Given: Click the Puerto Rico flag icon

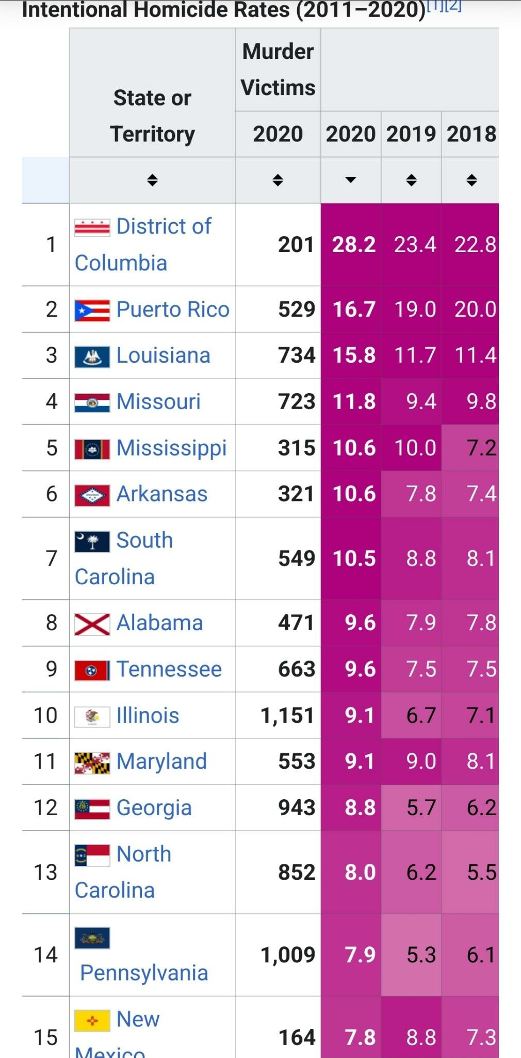Looking at the screenshot, I should (x=92, y=310).
